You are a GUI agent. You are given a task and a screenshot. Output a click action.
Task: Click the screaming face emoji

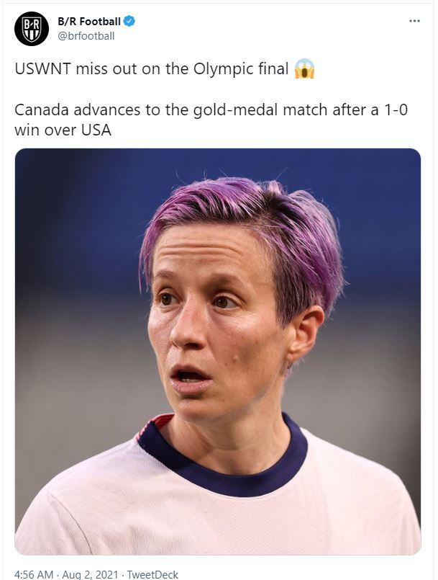pyautogui.click(x=304, y=68)
